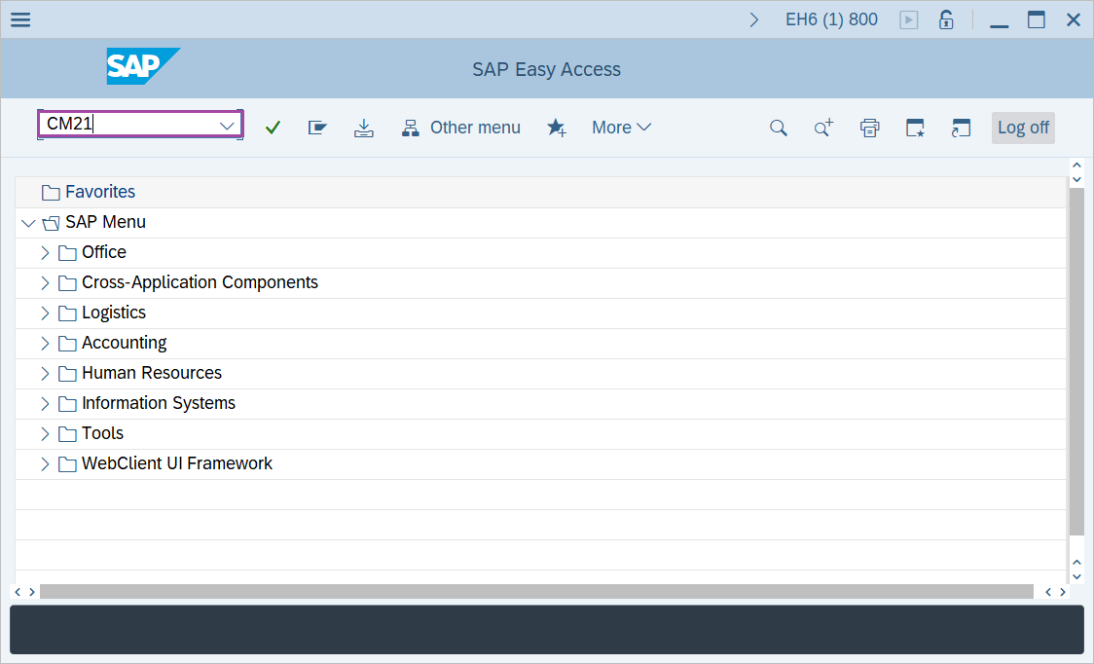Open the SAP hamburger menu
Image resolution: width=1094 pixels, height=664 pixels.
click(x=19, y=19)
